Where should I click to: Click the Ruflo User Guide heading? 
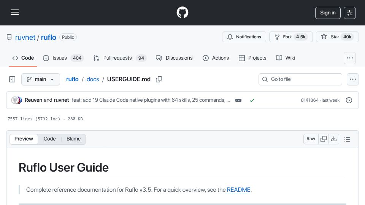coord(64,167)
